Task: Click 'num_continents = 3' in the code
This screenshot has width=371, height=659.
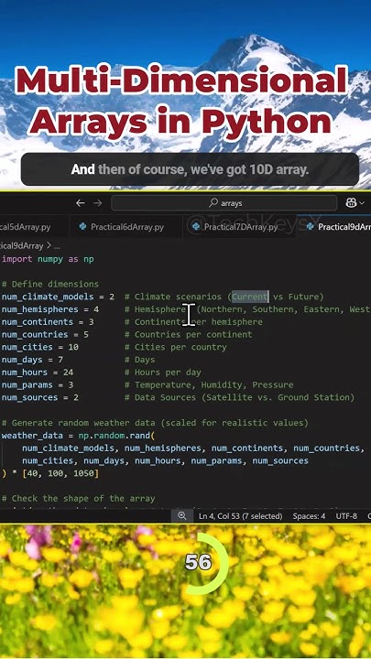Action: point(48,322)
